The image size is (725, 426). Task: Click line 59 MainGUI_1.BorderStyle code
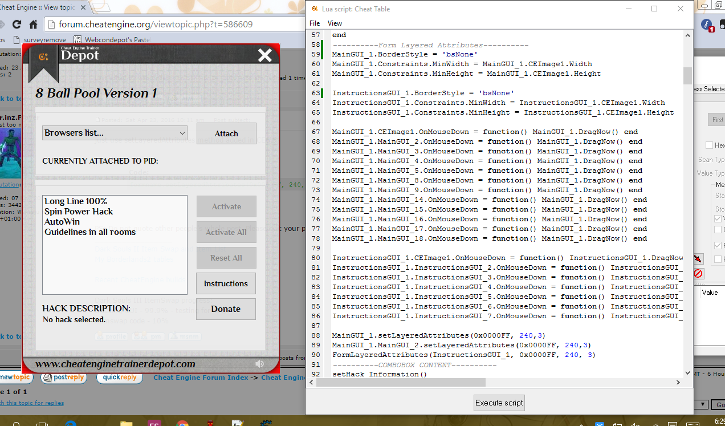tap(405, 54)
